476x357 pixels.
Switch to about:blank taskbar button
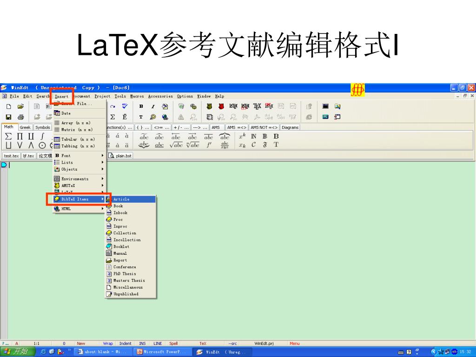pos(104,352)
